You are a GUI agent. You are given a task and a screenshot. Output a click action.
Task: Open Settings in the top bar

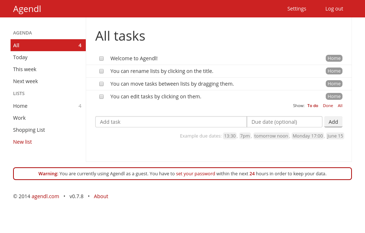click(297, 9)
